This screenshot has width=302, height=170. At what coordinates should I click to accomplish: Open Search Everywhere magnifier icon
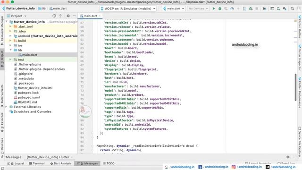tap(293, 8)
